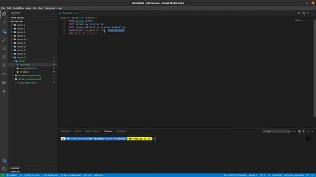The image size is (316, 177).
Task: Open the Source Control view
Action: (x=4, y=31)
